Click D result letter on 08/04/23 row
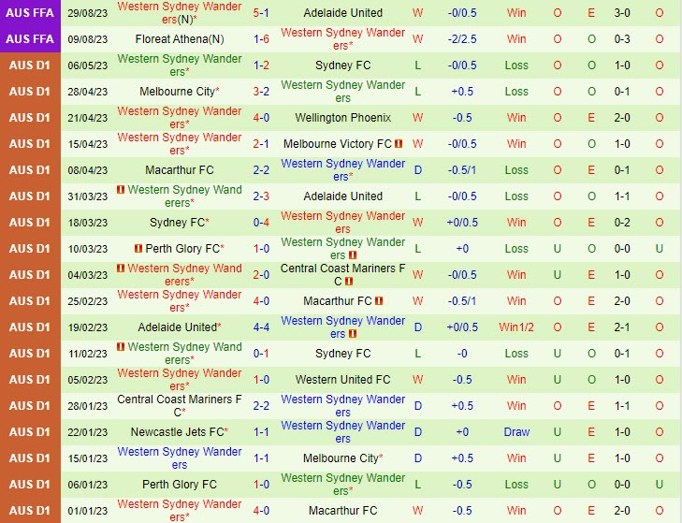This screenshot has height=523, width=682. 417,170
